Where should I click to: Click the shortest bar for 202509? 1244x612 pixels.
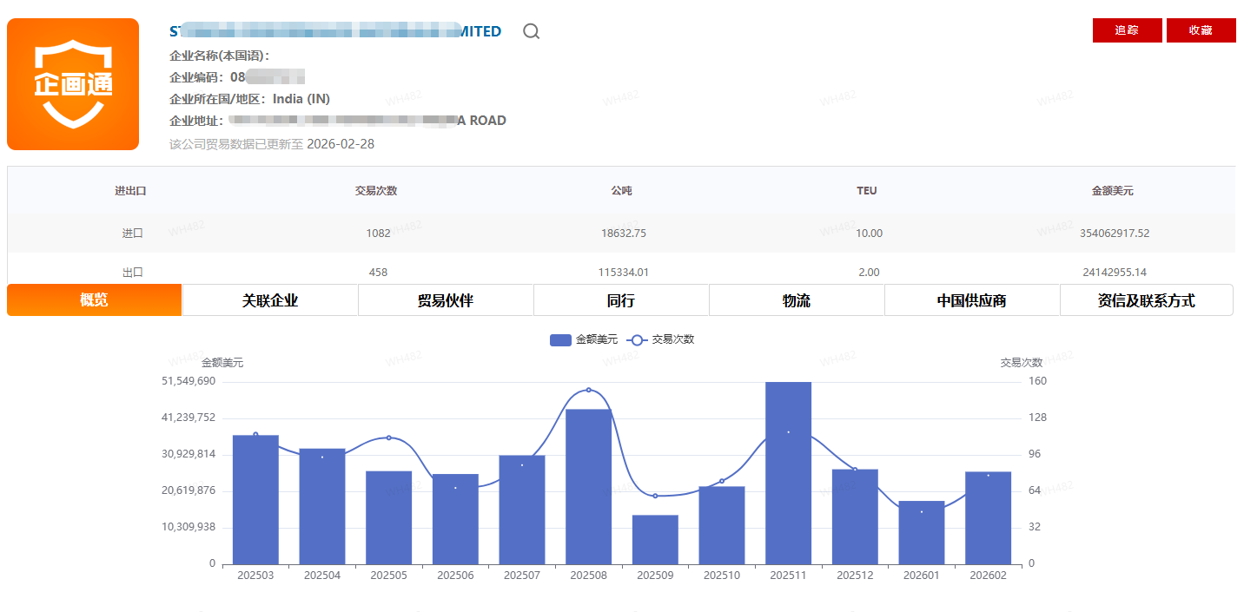click(x=655, y=539)
